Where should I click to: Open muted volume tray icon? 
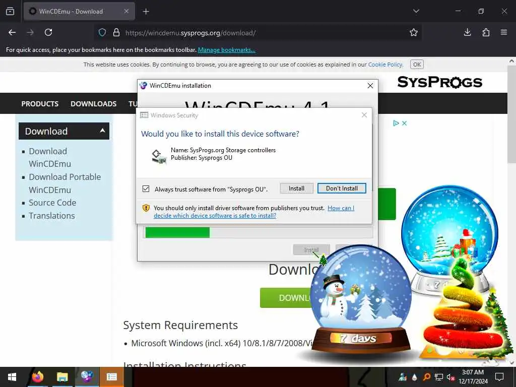tap(450, 377)
